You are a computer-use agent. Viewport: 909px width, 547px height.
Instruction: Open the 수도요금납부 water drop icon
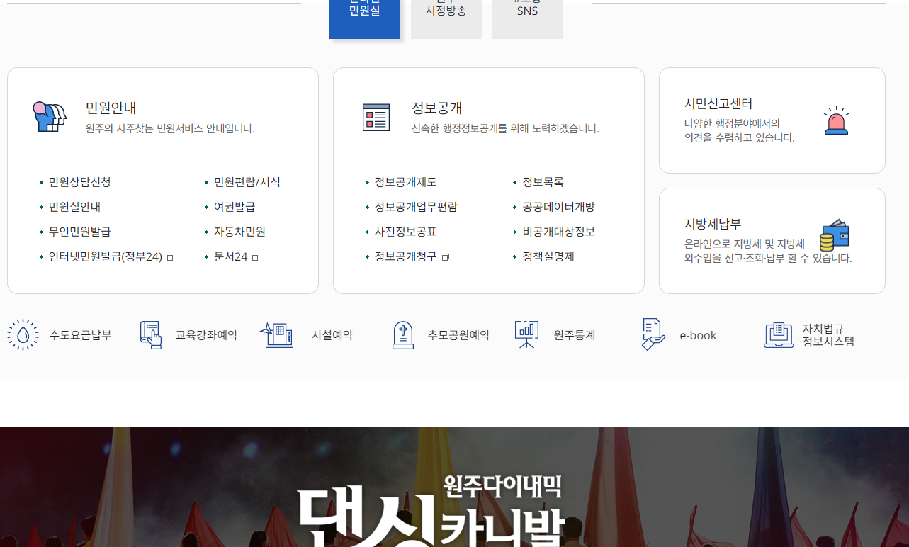click(x=23, y=334)
